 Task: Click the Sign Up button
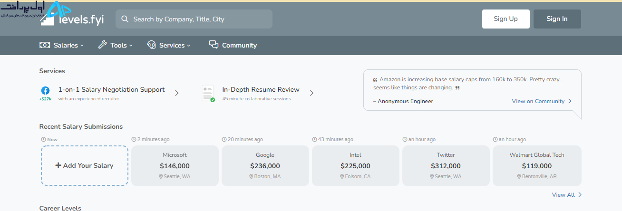coord(505,19)
